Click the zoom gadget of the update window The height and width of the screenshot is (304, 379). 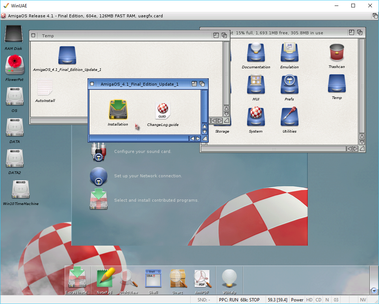[194, 84]
